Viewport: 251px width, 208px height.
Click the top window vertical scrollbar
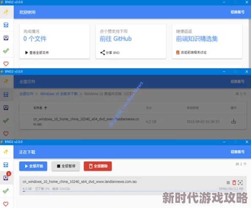click(x=250, y=43)
